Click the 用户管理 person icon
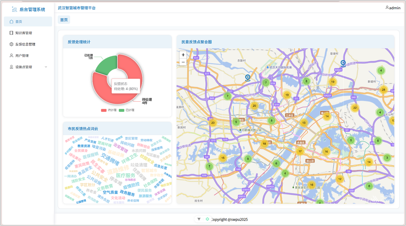Image resolution: width=406 pixels, height=226 pixels. [x=11, y=56]
